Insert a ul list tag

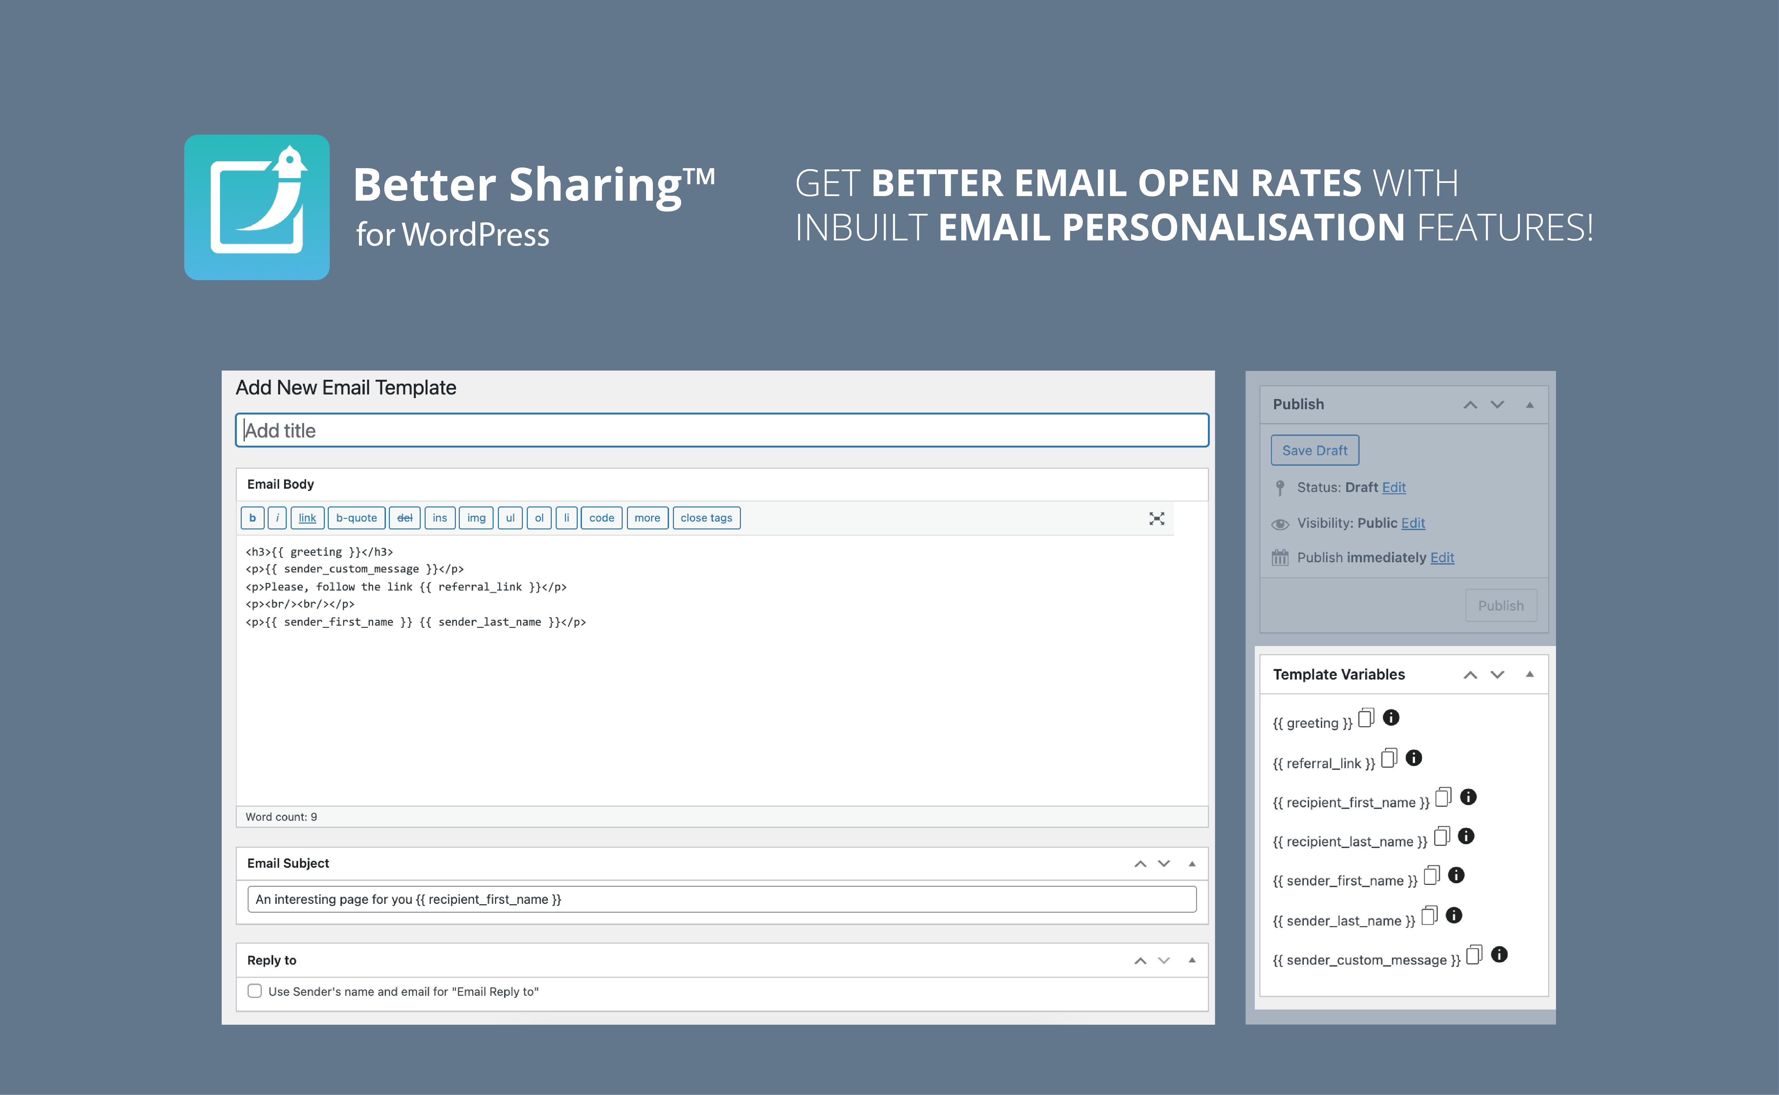pos(510,518)
